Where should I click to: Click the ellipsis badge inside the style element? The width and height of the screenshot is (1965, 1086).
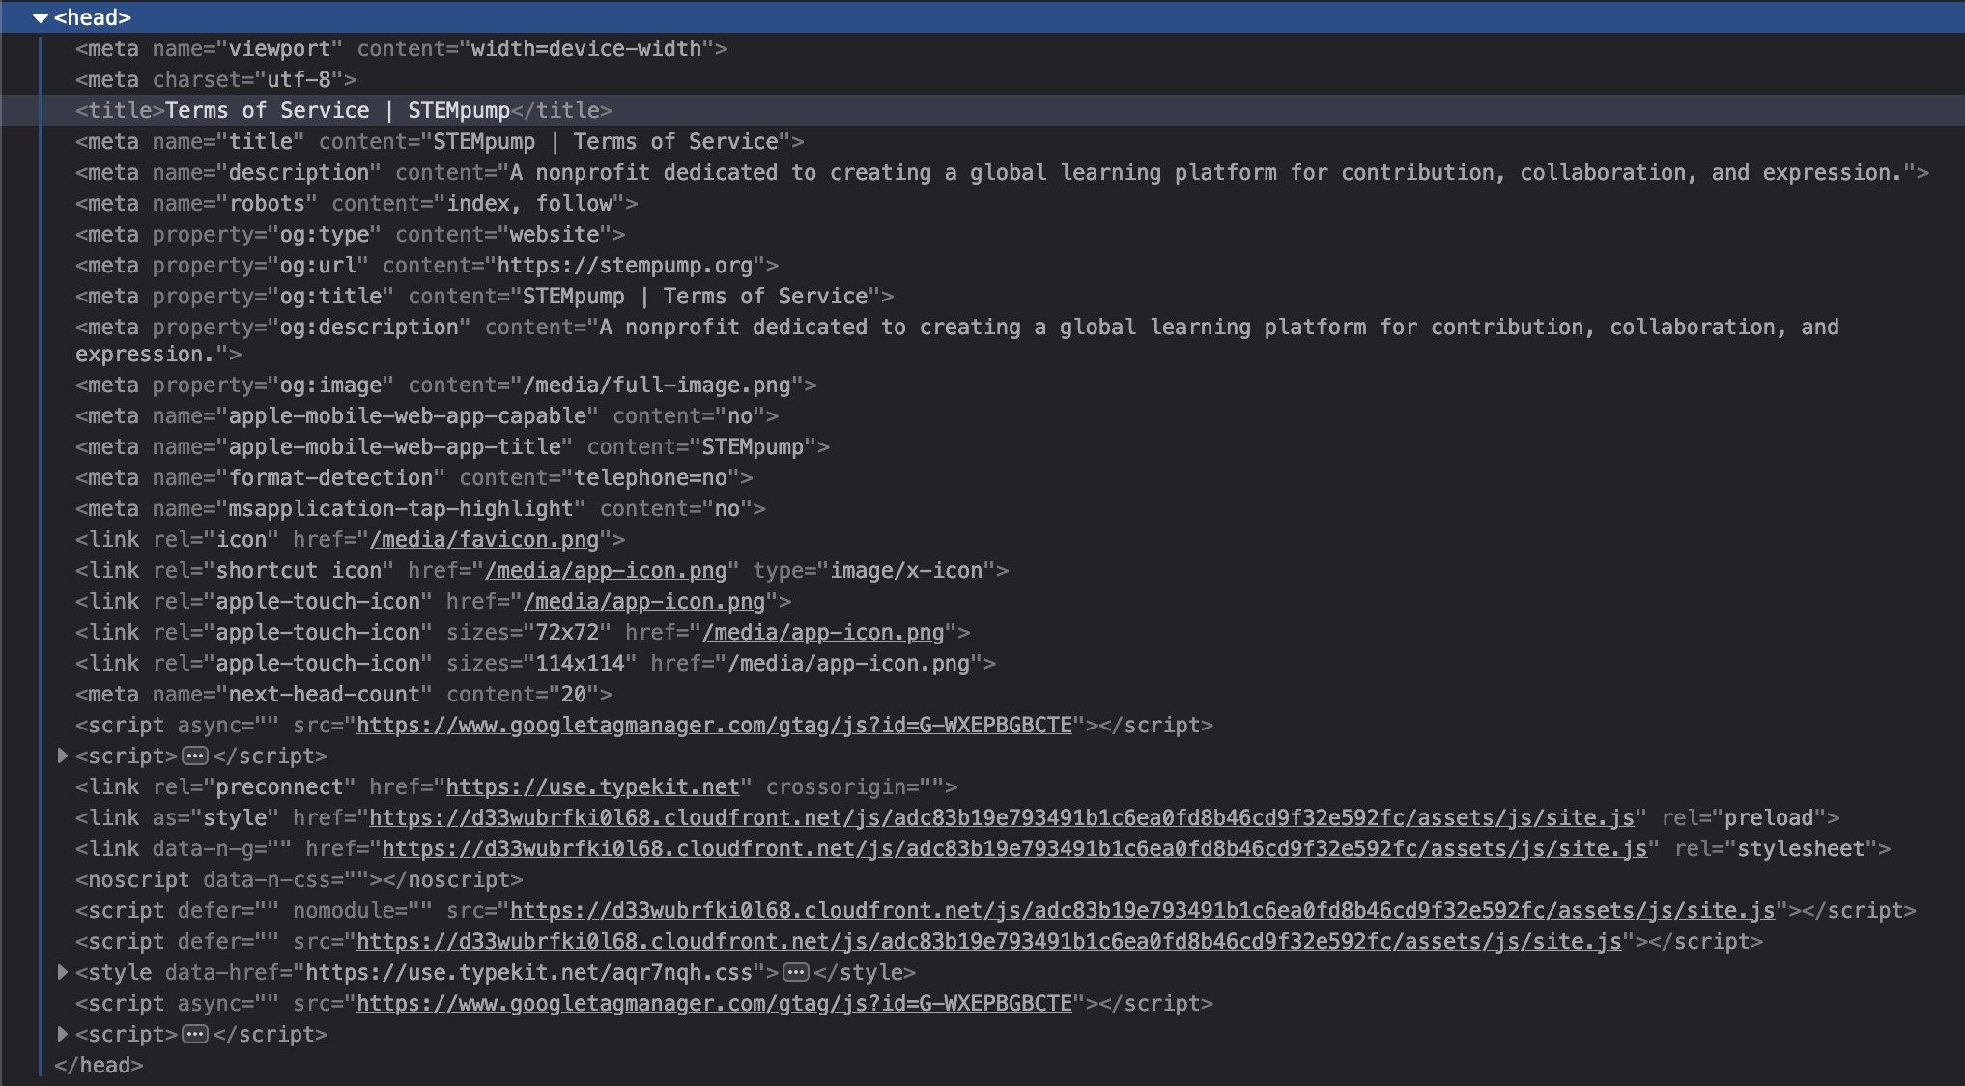pyautogui.click(x=796, y=972)
